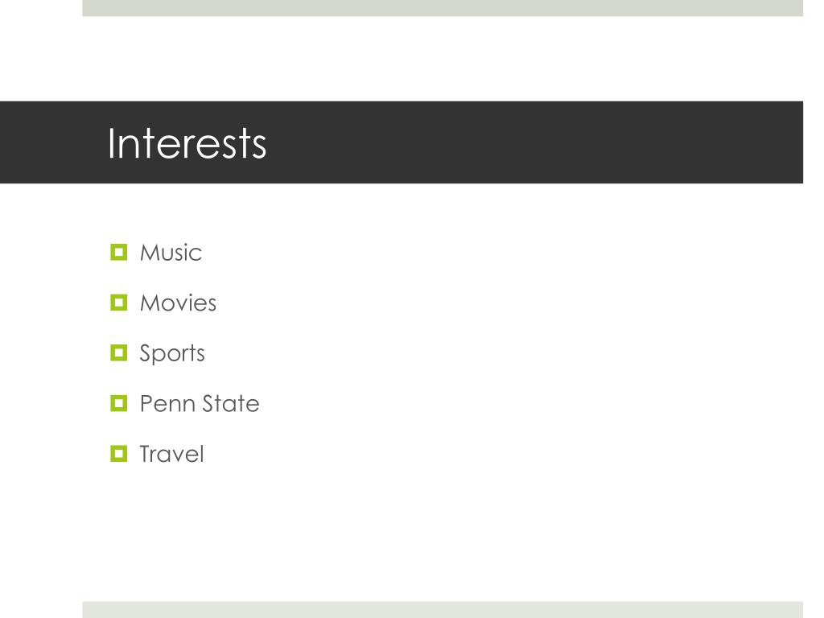Viewport: 824px width, 618px height.
Task: Click the word Penn in the list
Action: pyautogui.click(x=168, y=404)
